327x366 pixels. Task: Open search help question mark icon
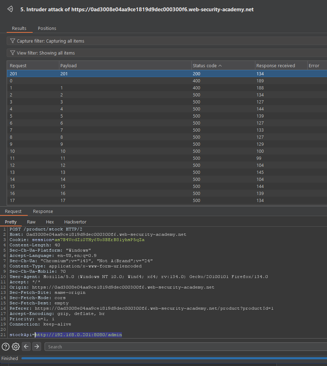pos(5,347)
